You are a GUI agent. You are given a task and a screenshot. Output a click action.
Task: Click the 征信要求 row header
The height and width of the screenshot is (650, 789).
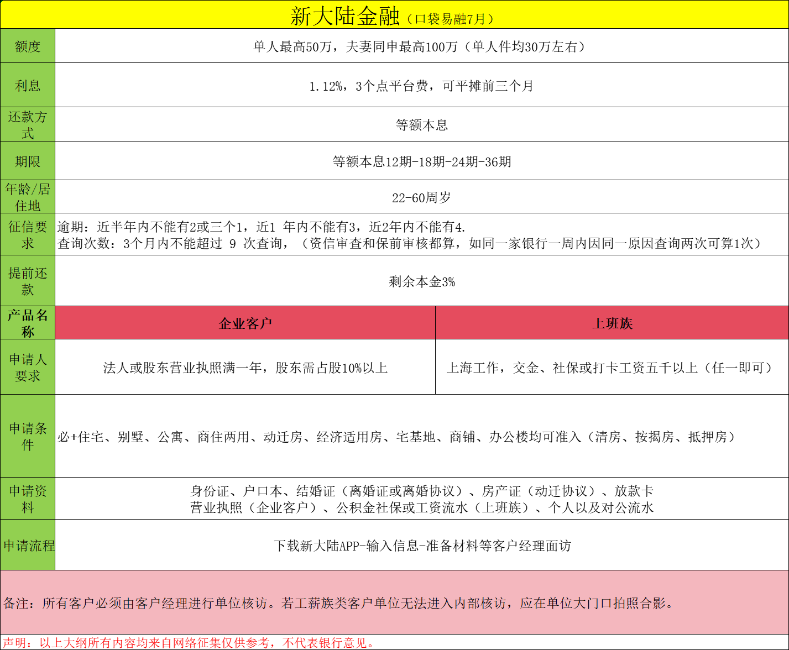[x=28, y=234]
